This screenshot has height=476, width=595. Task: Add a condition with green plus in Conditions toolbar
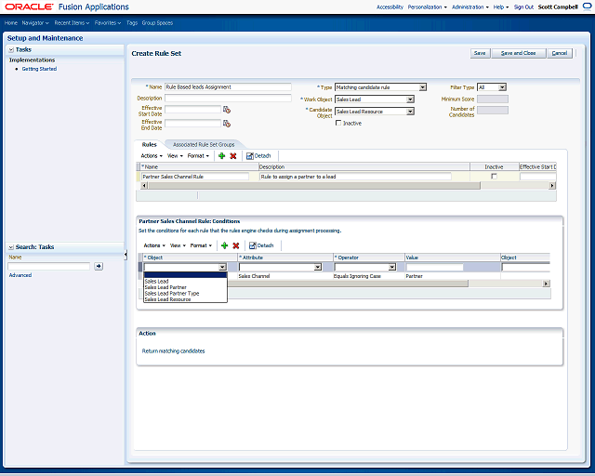click(224, 245)
